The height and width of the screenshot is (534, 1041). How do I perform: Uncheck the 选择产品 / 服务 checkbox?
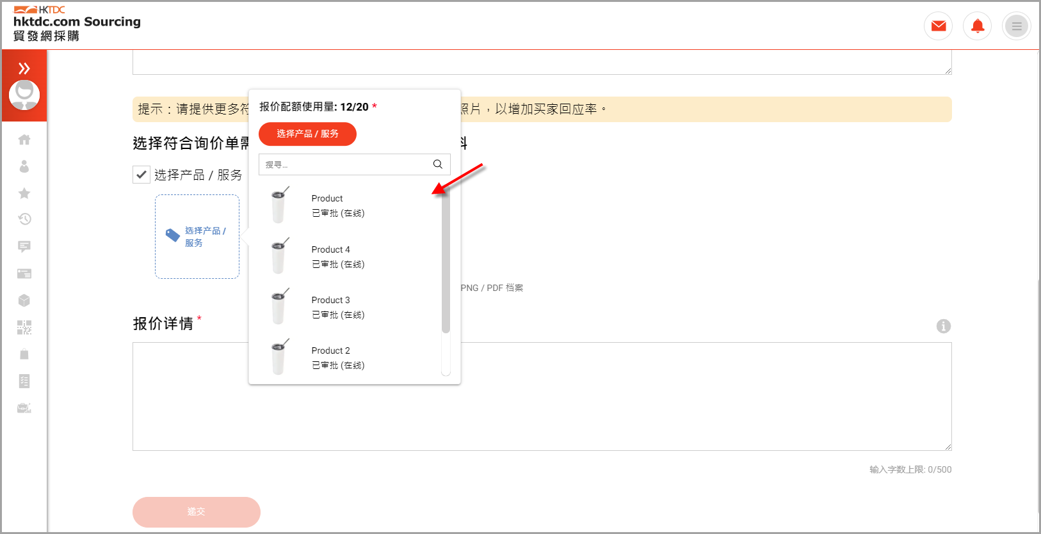pos(141,175)
